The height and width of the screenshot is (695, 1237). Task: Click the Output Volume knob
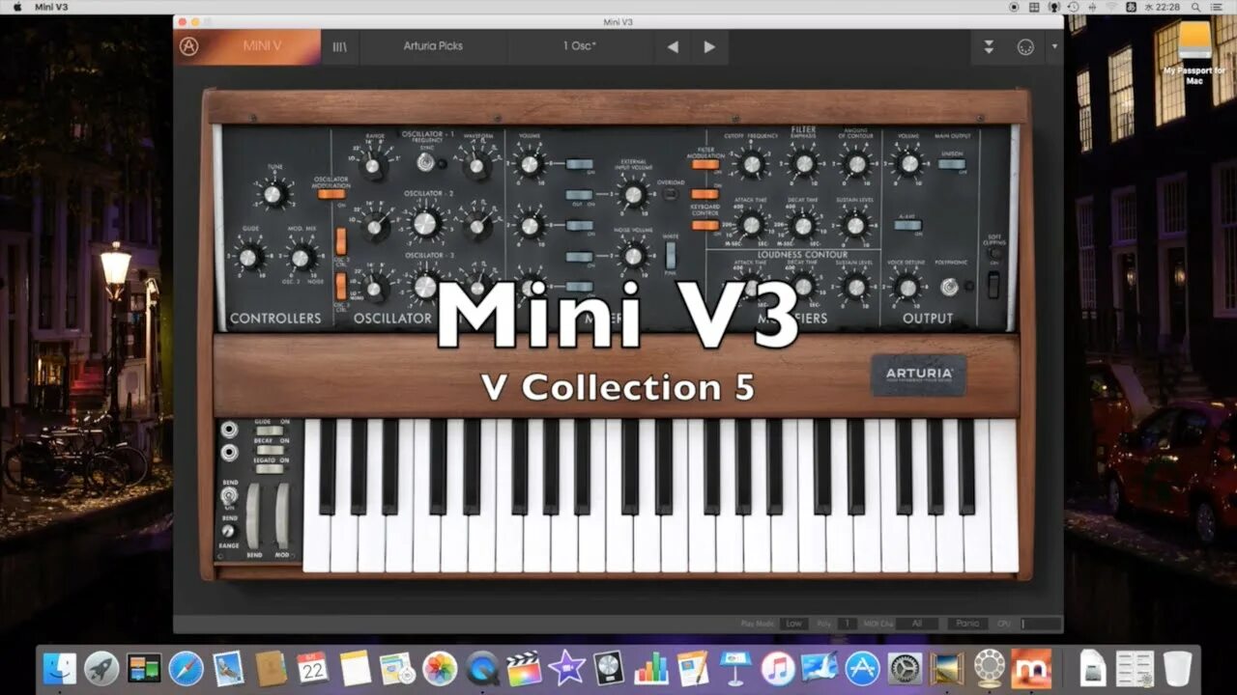pos(907,164)
